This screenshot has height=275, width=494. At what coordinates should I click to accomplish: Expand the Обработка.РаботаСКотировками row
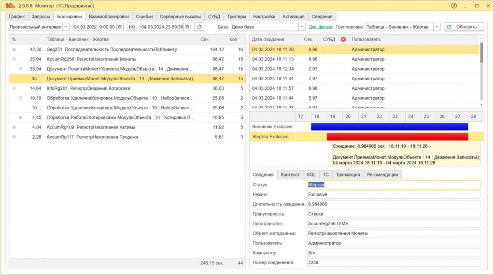(x=20, y=117)
